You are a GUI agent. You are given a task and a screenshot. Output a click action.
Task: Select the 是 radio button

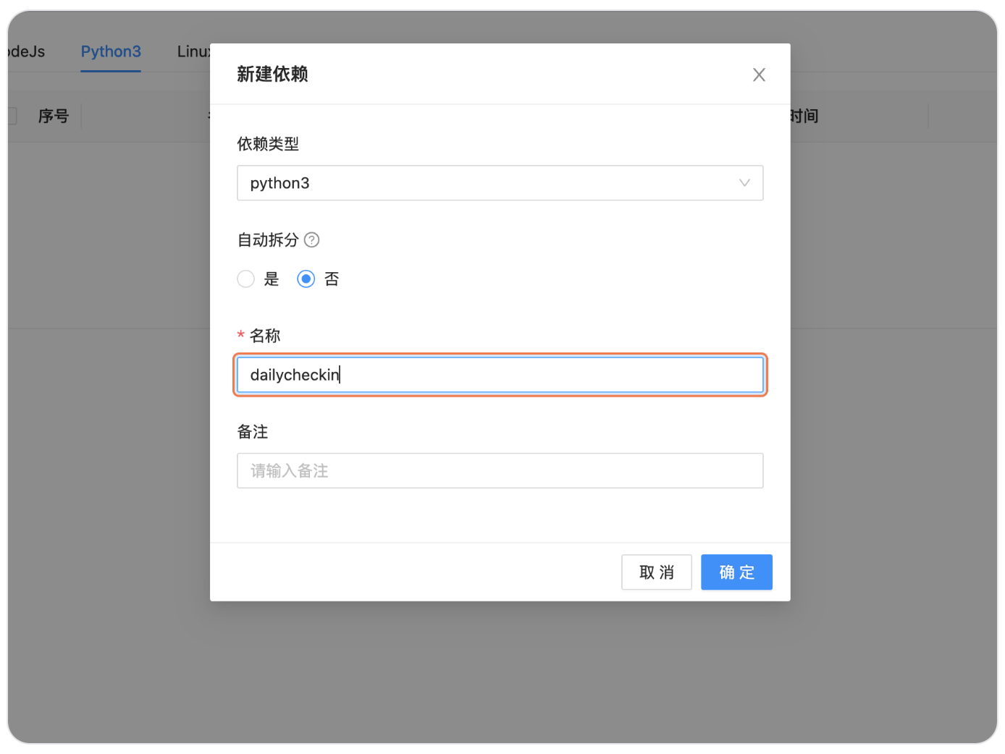pyautogui.click(x=246, y=279)
